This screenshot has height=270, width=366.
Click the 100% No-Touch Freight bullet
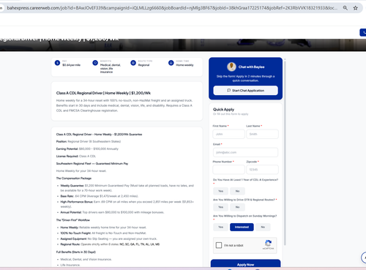pyautogui.click(x=103, y=233)
